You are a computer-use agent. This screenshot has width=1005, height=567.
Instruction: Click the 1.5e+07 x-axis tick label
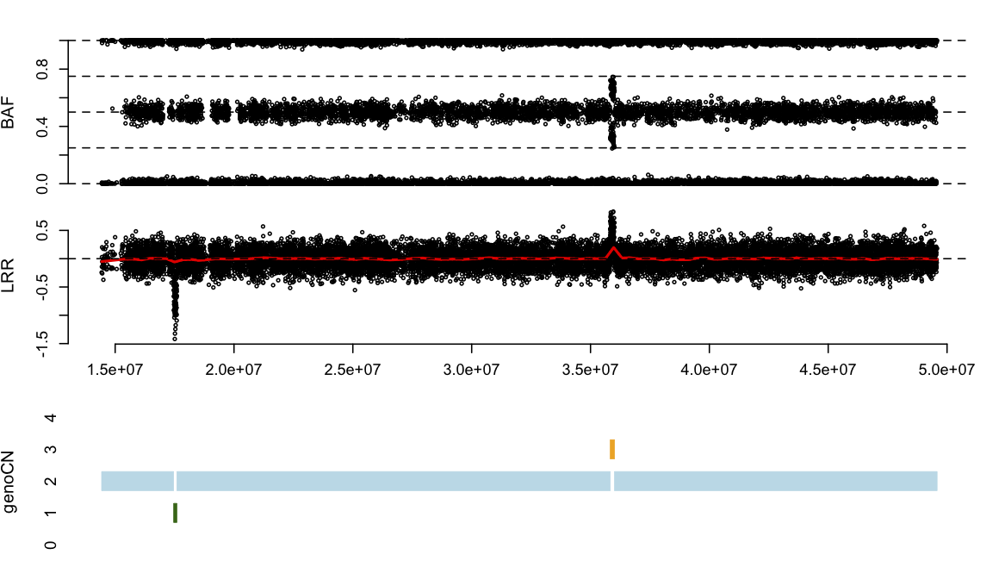point(115,370)
